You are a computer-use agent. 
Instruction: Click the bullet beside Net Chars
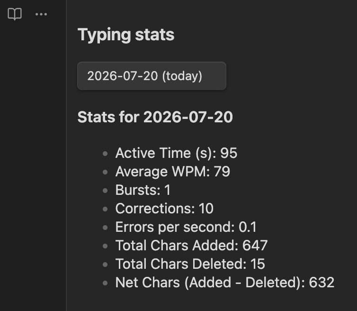[x=105, y=283]
